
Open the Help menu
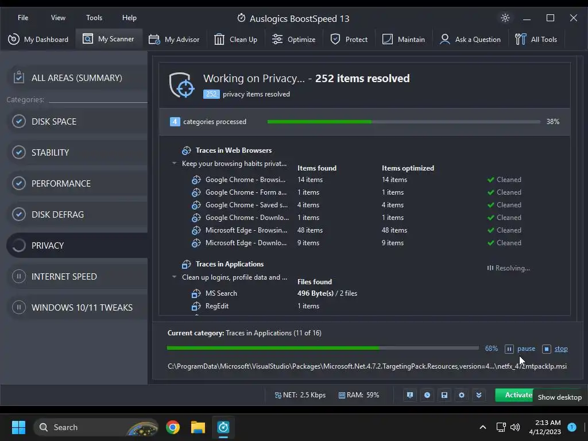click(129, 18)
